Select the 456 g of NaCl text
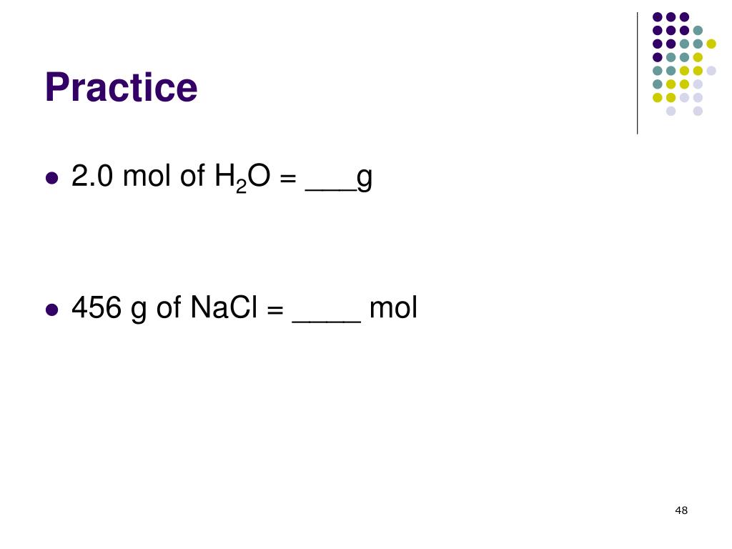 pos(164,308)
